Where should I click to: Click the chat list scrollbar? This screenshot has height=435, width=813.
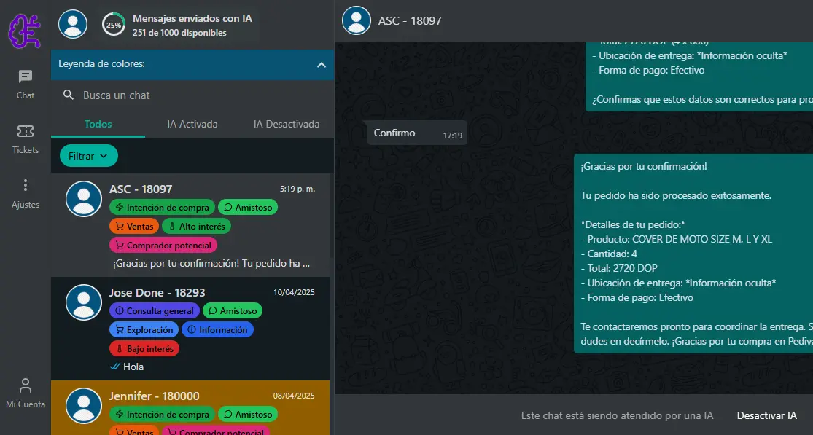click(332, 217)
